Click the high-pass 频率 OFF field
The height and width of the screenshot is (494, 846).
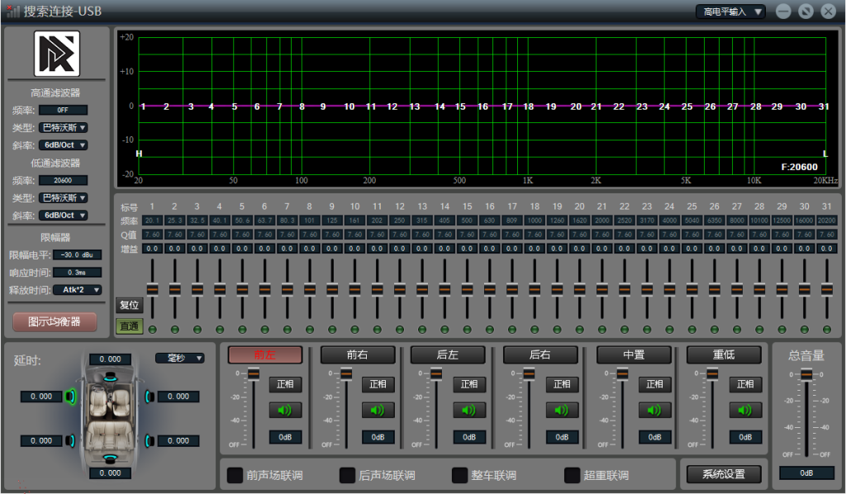click(63, 110)
